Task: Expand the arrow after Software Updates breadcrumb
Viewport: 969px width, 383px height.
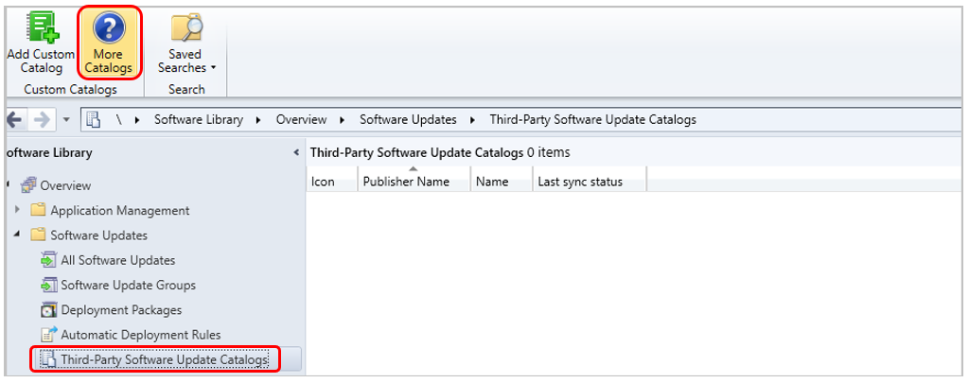Action: click(x=473, y=120)
